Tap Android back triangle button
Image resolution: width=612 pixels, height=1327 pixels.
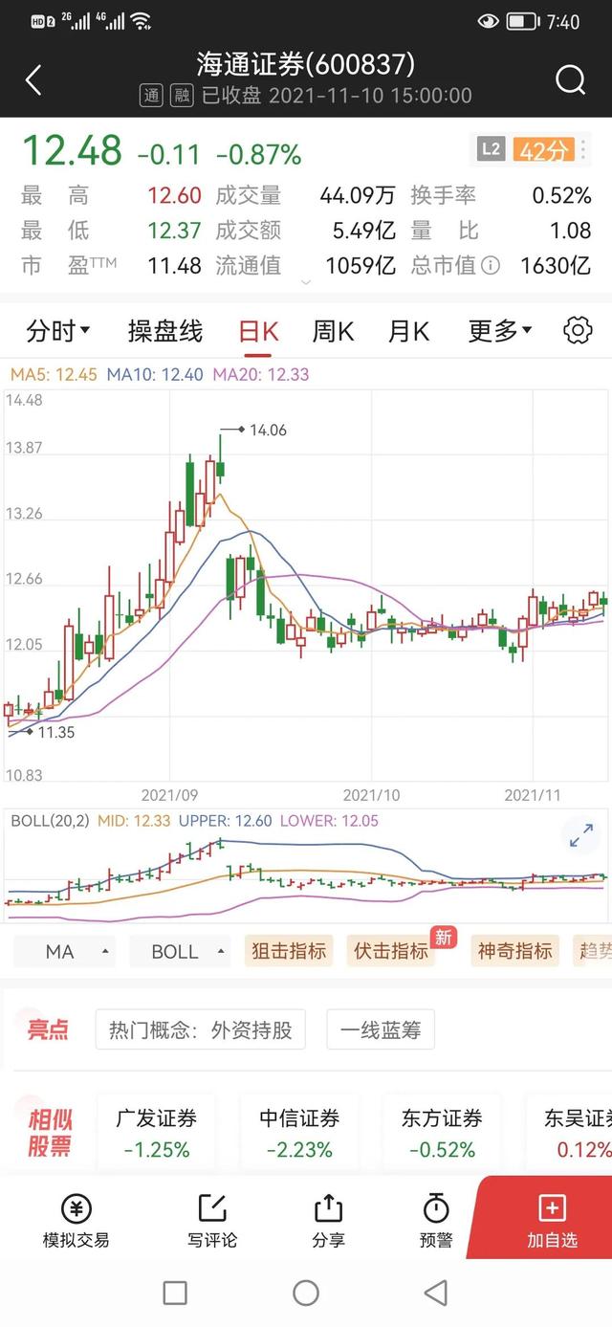pos(436,1294)
